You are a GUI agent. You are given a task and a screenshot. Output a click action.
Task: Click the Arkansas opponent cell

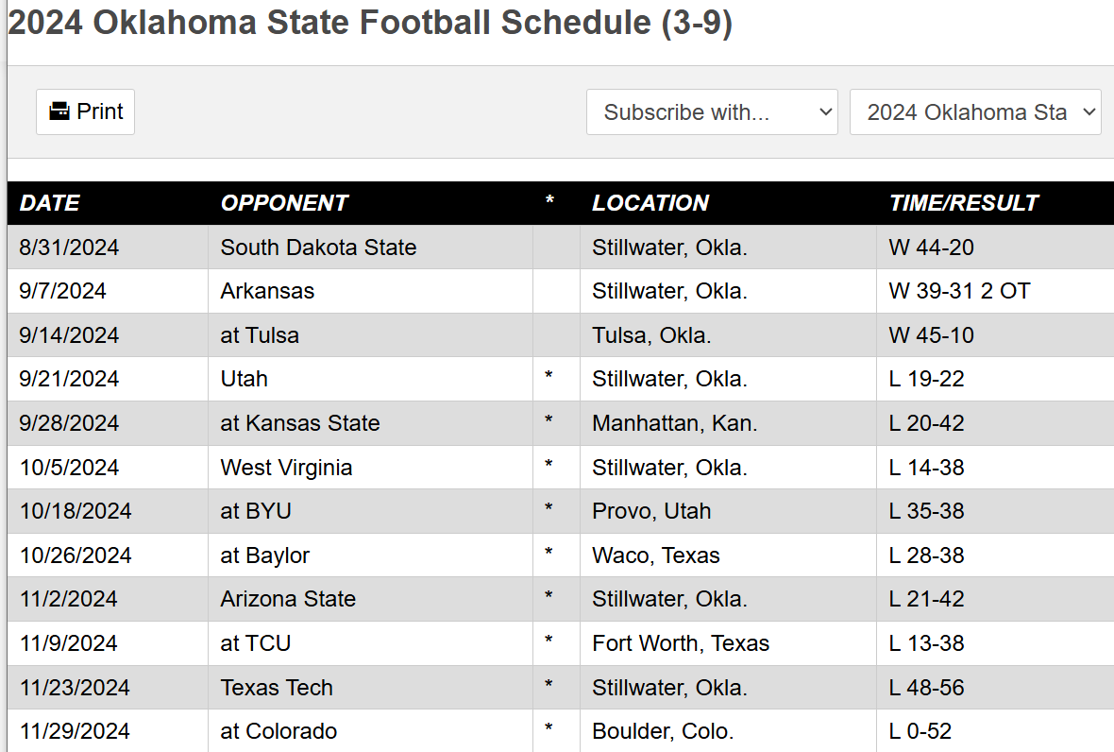267,291
